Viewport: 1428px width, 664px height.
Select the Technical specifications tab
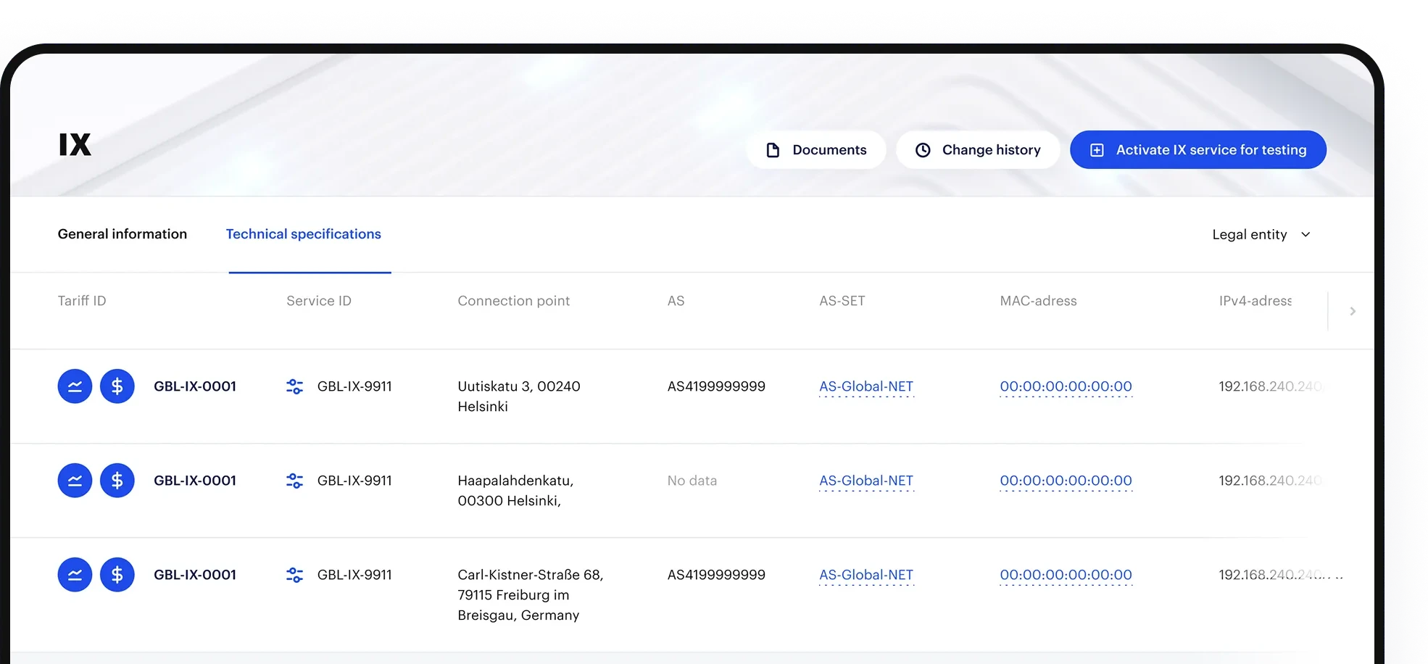tap(304, 234)
